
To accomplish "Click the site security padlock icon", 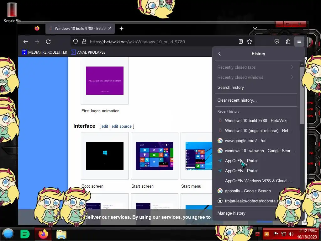I will (84, 42).
